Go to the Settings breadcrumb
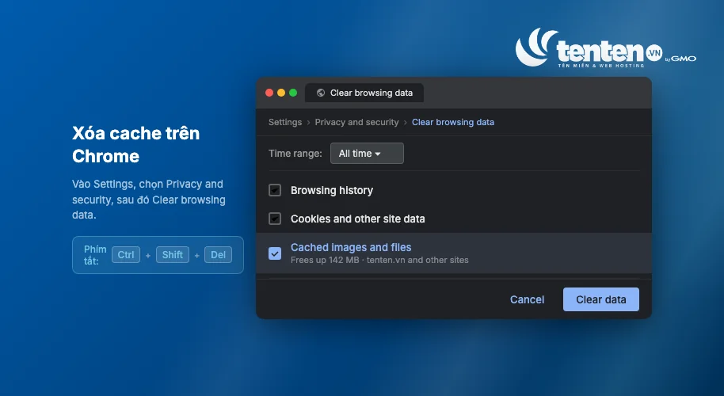The height and width of the screenshot is (396, 724). pyautogui.click(x=285, y=122)
